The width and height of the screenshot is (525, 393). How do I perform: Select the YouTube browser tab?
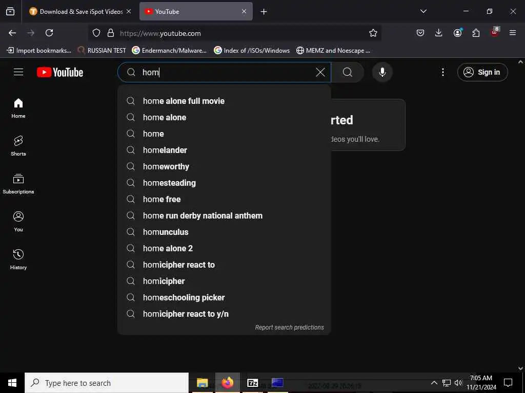pyautogui.click(x=196, y=11)
